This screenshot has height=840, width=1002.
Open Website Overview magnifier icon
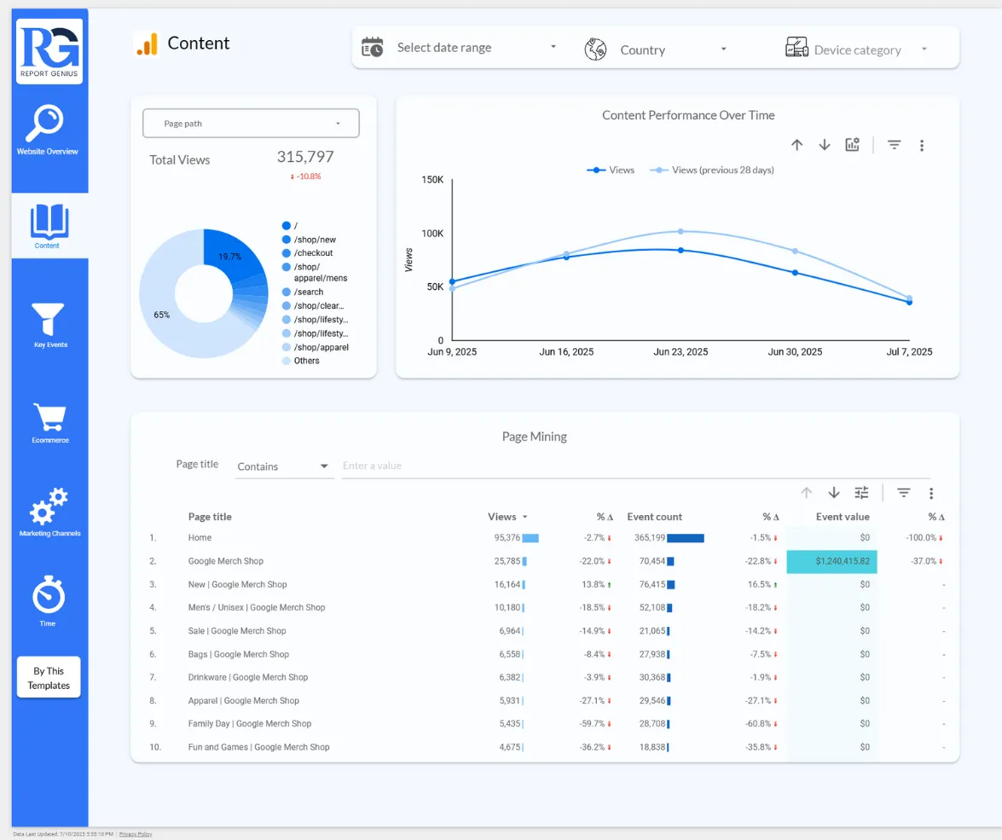click(44, 123)
